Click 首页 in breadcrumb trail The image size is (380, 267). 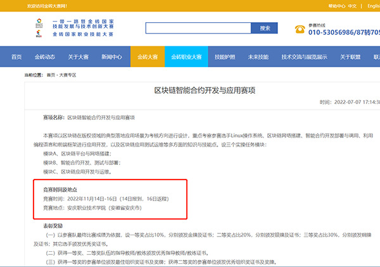[x=51, y=75]
